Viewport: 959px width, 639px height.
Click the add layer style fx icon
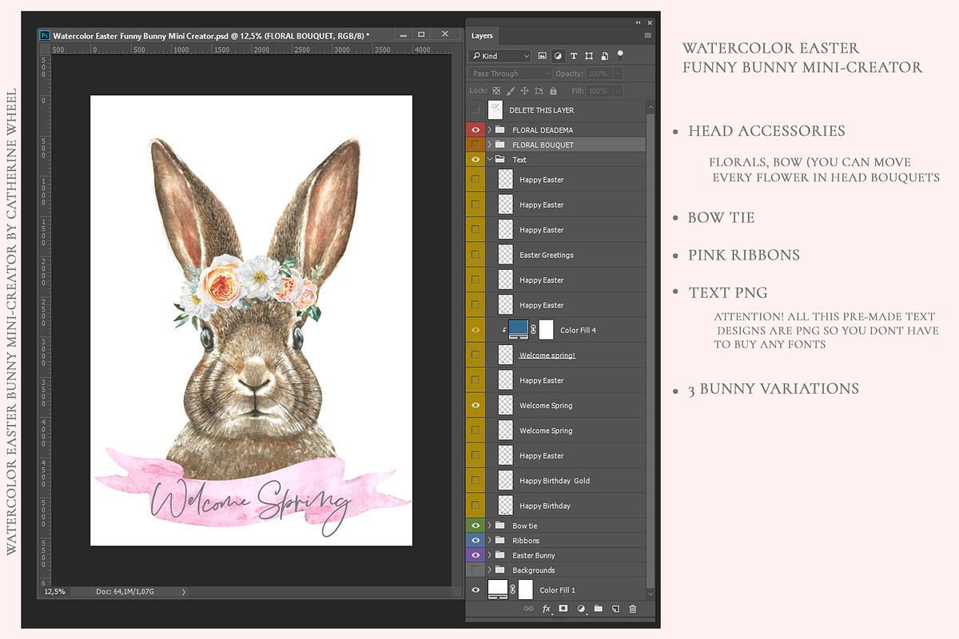point(547,609)
